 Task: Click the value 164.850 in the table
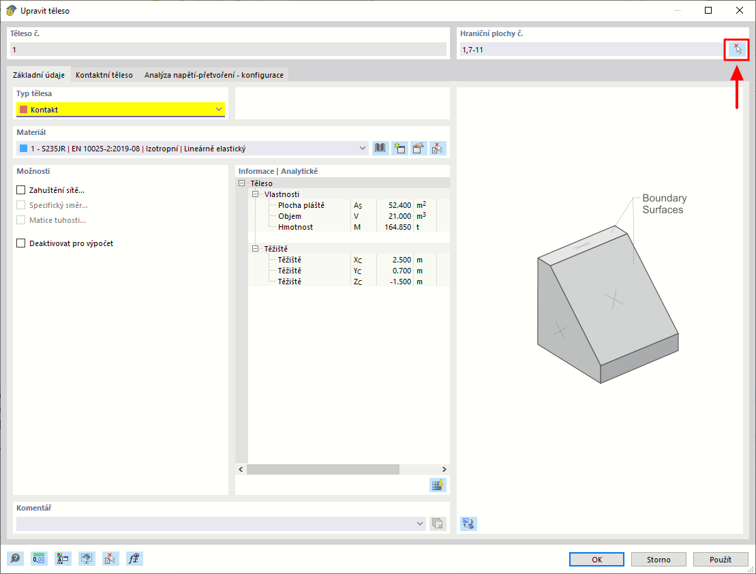397,227
